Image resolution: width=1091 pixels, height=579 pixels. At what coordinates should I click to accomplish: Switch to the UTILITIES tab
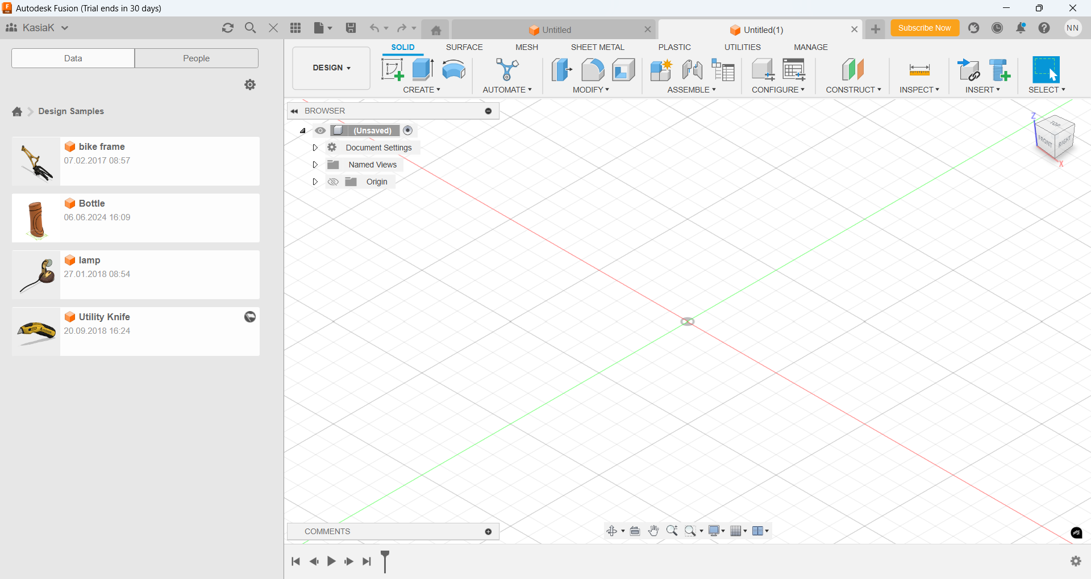pos(743,47)
